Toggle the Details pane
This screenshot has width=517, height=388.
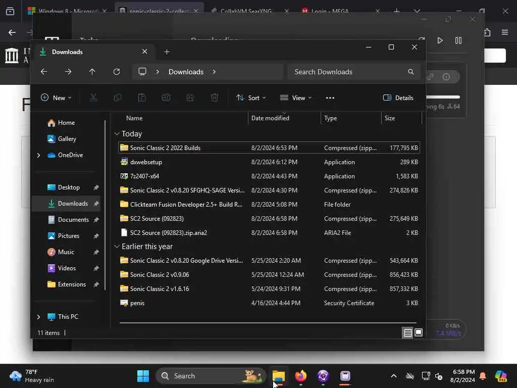click(398, 98)
